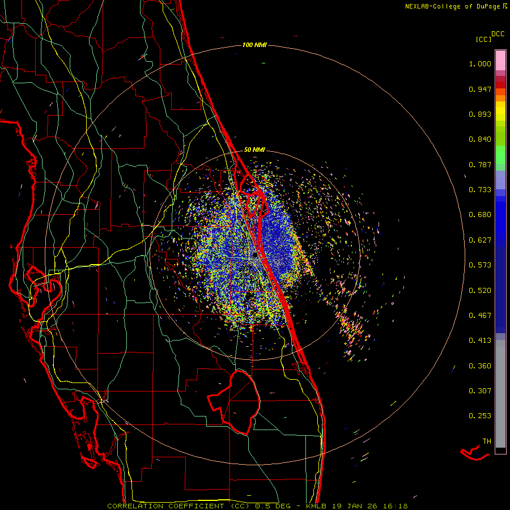Click the TH threshold label
This screenshot has height=510, width=510.
click(487, 441)
